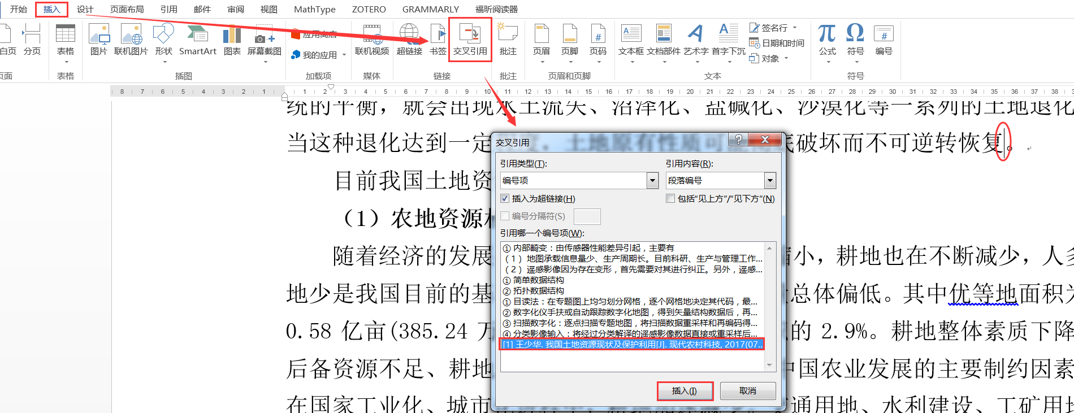Toggle include above/below checkbox
This screenshot has height=413, width=1074.
coord(670,198)
